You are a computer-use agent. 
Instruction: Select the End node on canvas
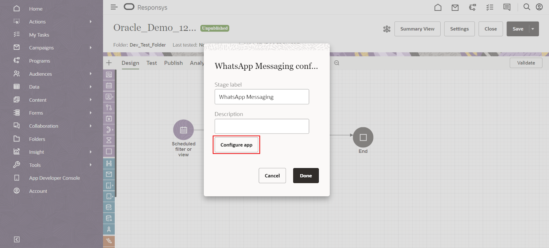363,137
